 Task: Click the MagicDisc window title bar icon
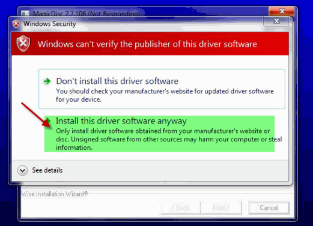(25, 13)
